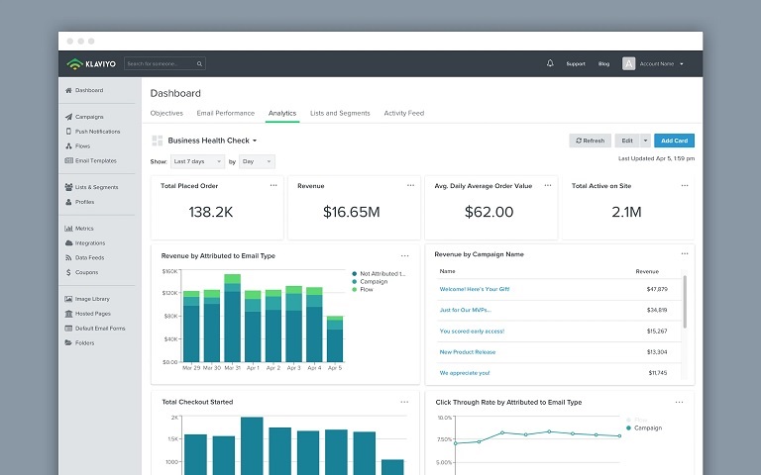The height and width of the screenshot is (475, 761).
Task: Switch to Lists and Segments tab
Action: [340, 113]
